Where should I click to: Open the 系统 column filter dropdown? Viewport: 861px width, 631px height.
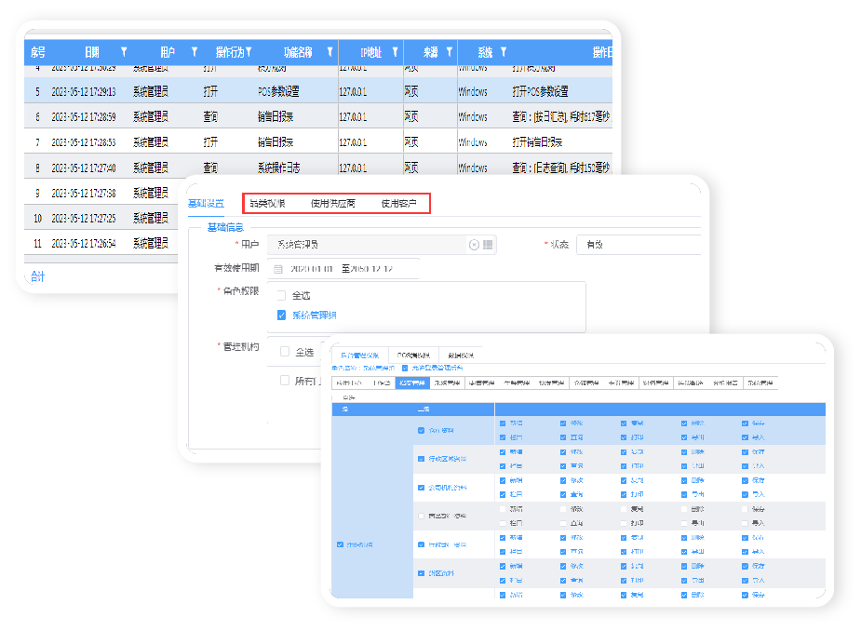(504, 52)
